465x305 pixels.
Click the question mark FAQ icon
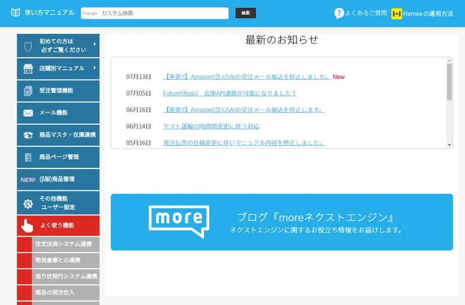click(339, 13)
